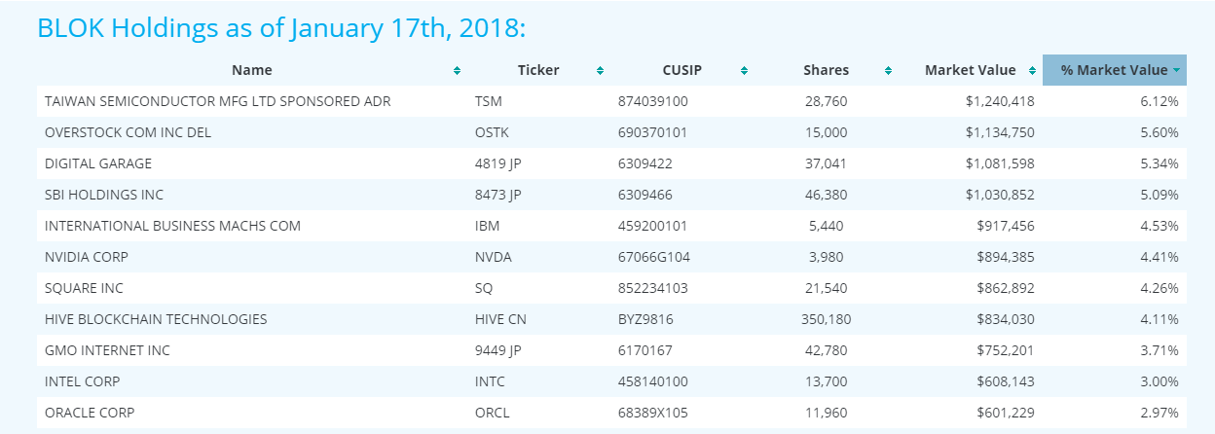This screenshot has width=1215, height=434.
Task: Click the sort icon beside Market Value header
Action: (x=1030, y=70)
